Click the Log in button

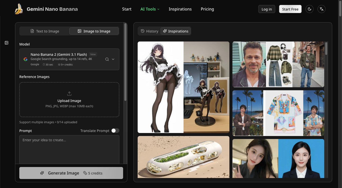(x=267, y=9)
